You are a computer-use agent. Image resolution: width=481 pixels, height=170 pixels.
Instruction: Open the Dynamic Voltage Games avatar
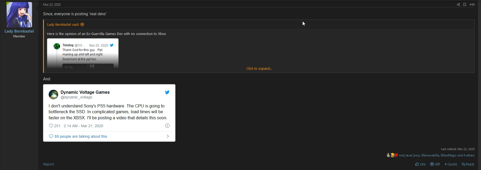point(53,94)
